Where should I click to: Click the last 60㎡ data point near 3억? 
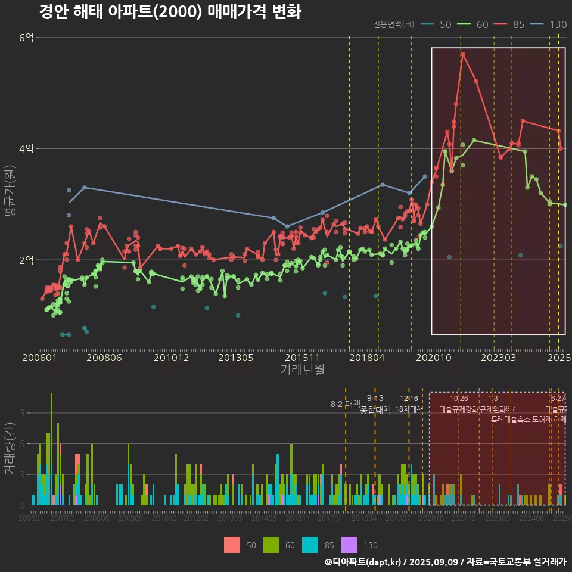565,204
